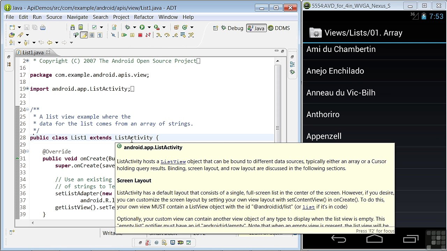Open the Source menu
The height and width of the screenshot is (251, 447).
54,17
